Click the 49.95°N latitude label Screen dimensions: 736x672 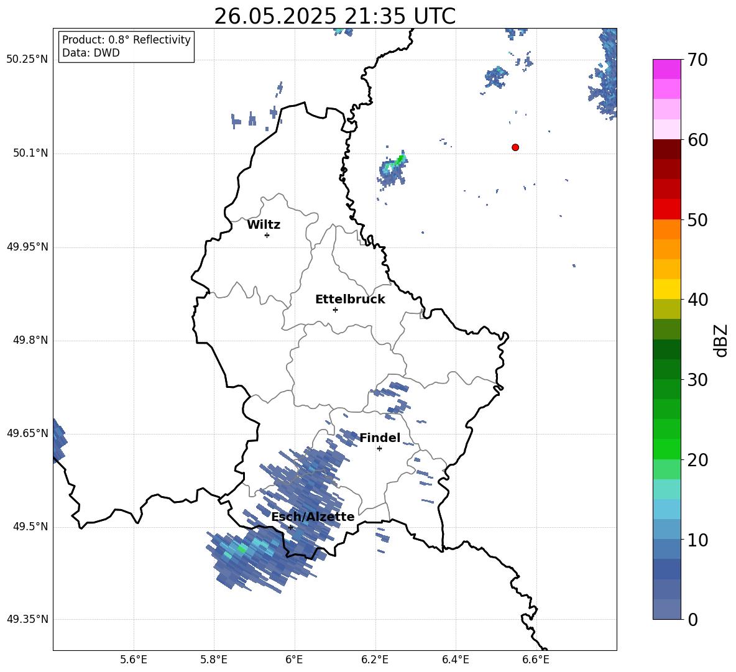pyautogui.click(x=27, y=246)
